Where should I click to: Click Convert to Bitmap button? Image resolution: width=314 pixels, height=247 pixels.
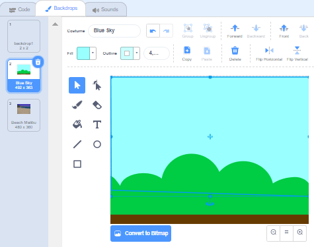coord(141,233)
